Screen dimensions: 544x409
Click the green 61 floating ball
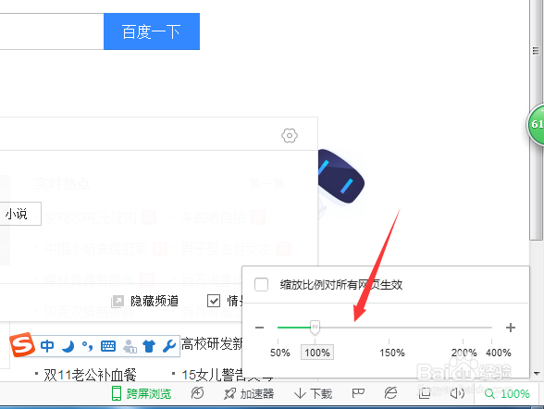[x=536, y=124]
